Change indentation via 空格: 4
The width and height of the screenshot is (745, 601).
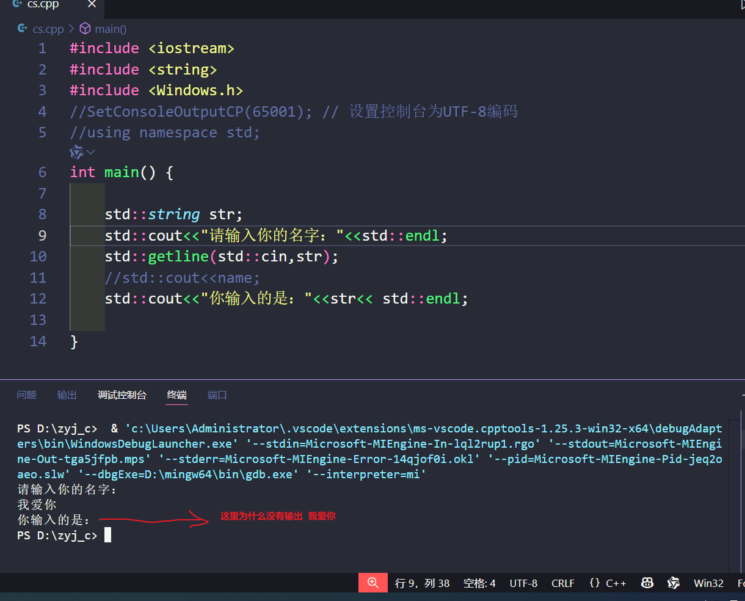coord(479,583)
